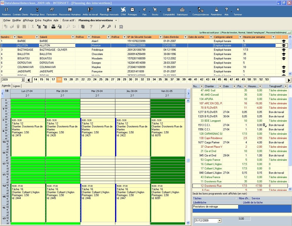Image resolution: width=292 pixels, height=226 pixels.
Task: Click the agenda vertical scrollbar thumb
Action: click(188, 160)
